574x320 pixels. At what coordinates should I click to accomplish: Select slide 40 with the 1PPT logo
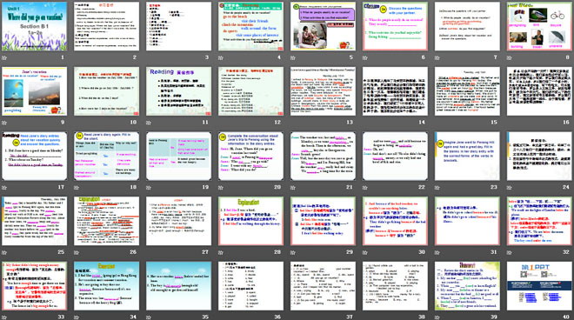coord(539,285)
